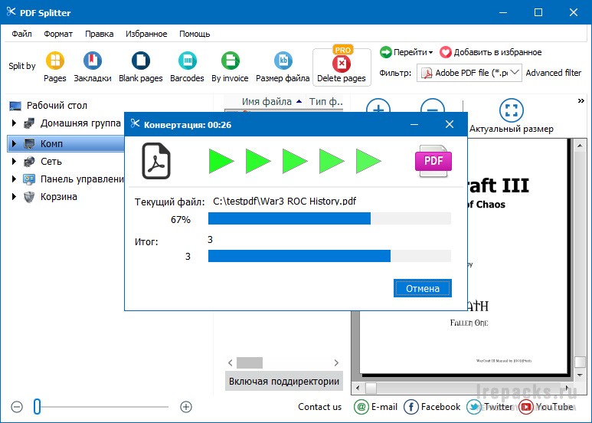File list scroll right arrow
Viewport: 592px width, 423px height.
point(336,363)
